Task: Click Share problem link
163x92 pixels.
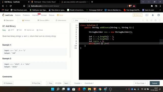Action: 40,30
